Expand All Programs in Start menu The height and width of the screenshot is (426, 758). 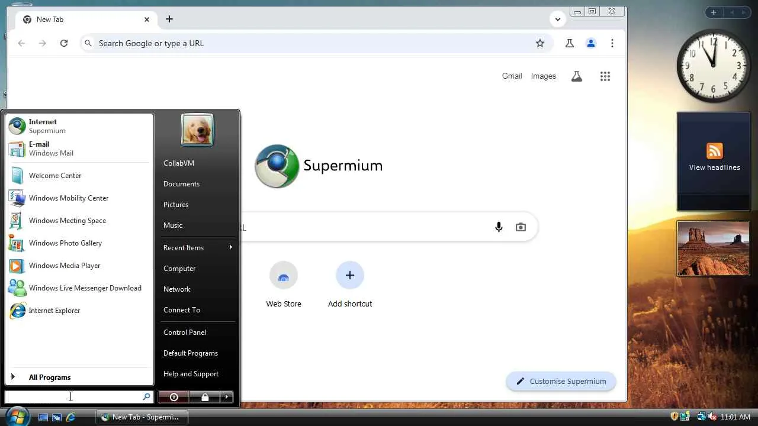click(x=79, y=377)
